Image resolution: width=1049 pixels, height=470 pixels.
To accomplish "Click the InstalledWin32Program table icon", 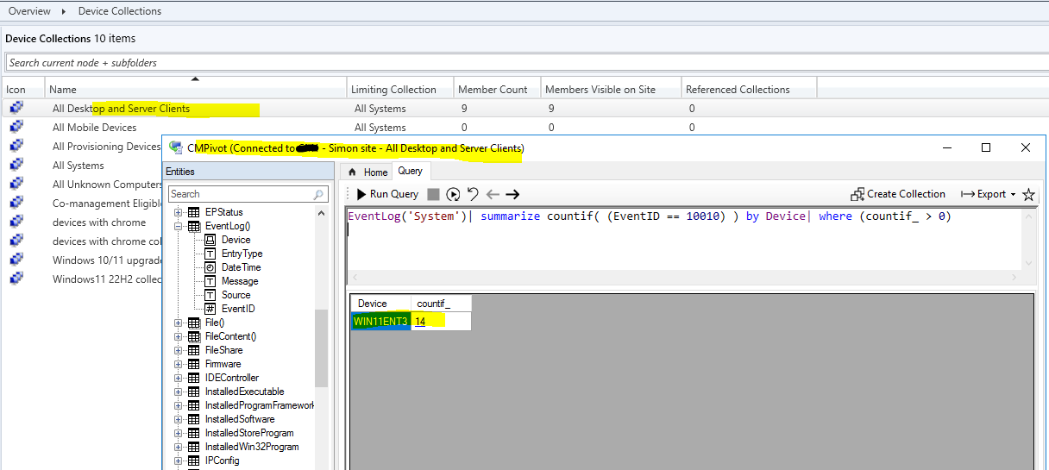I will coord(193,447).
